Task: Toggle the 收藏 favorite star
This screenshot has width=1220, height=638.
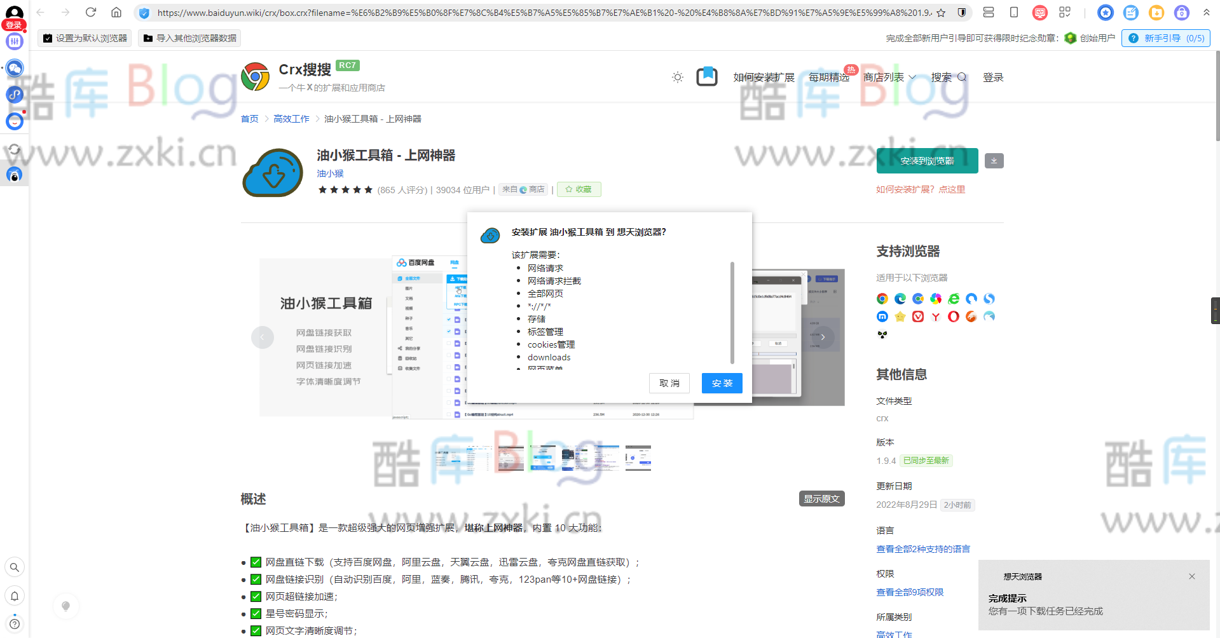Action: click(579, 189)
